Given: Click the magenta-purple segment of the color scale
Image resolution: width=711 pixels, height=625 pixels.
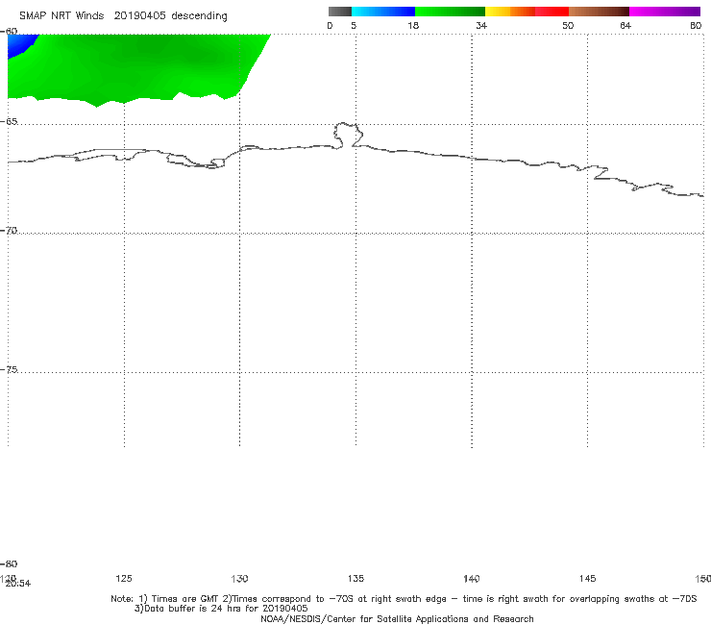Looking at the screenshot, I should [665, 12].
